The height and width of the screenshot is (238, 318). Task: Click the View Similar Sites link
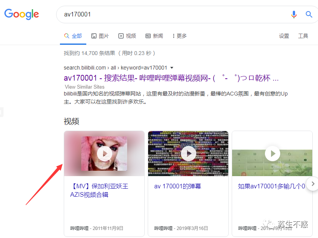pos(85,87)
